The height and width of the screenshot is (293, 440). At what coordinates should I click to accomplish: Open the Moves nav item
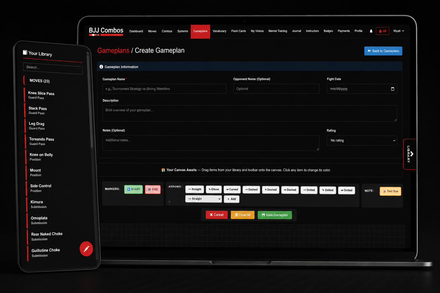tap(152, 31)
